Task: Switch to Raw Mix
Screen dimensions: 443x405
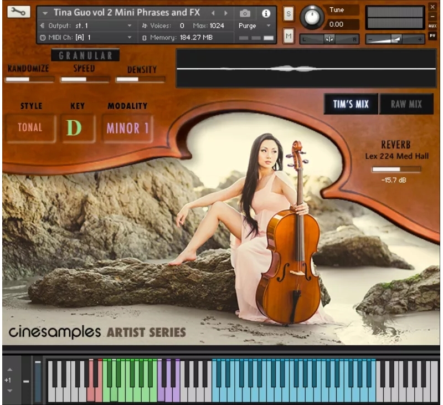Action: pyautogui.click(x=406, y=104)
